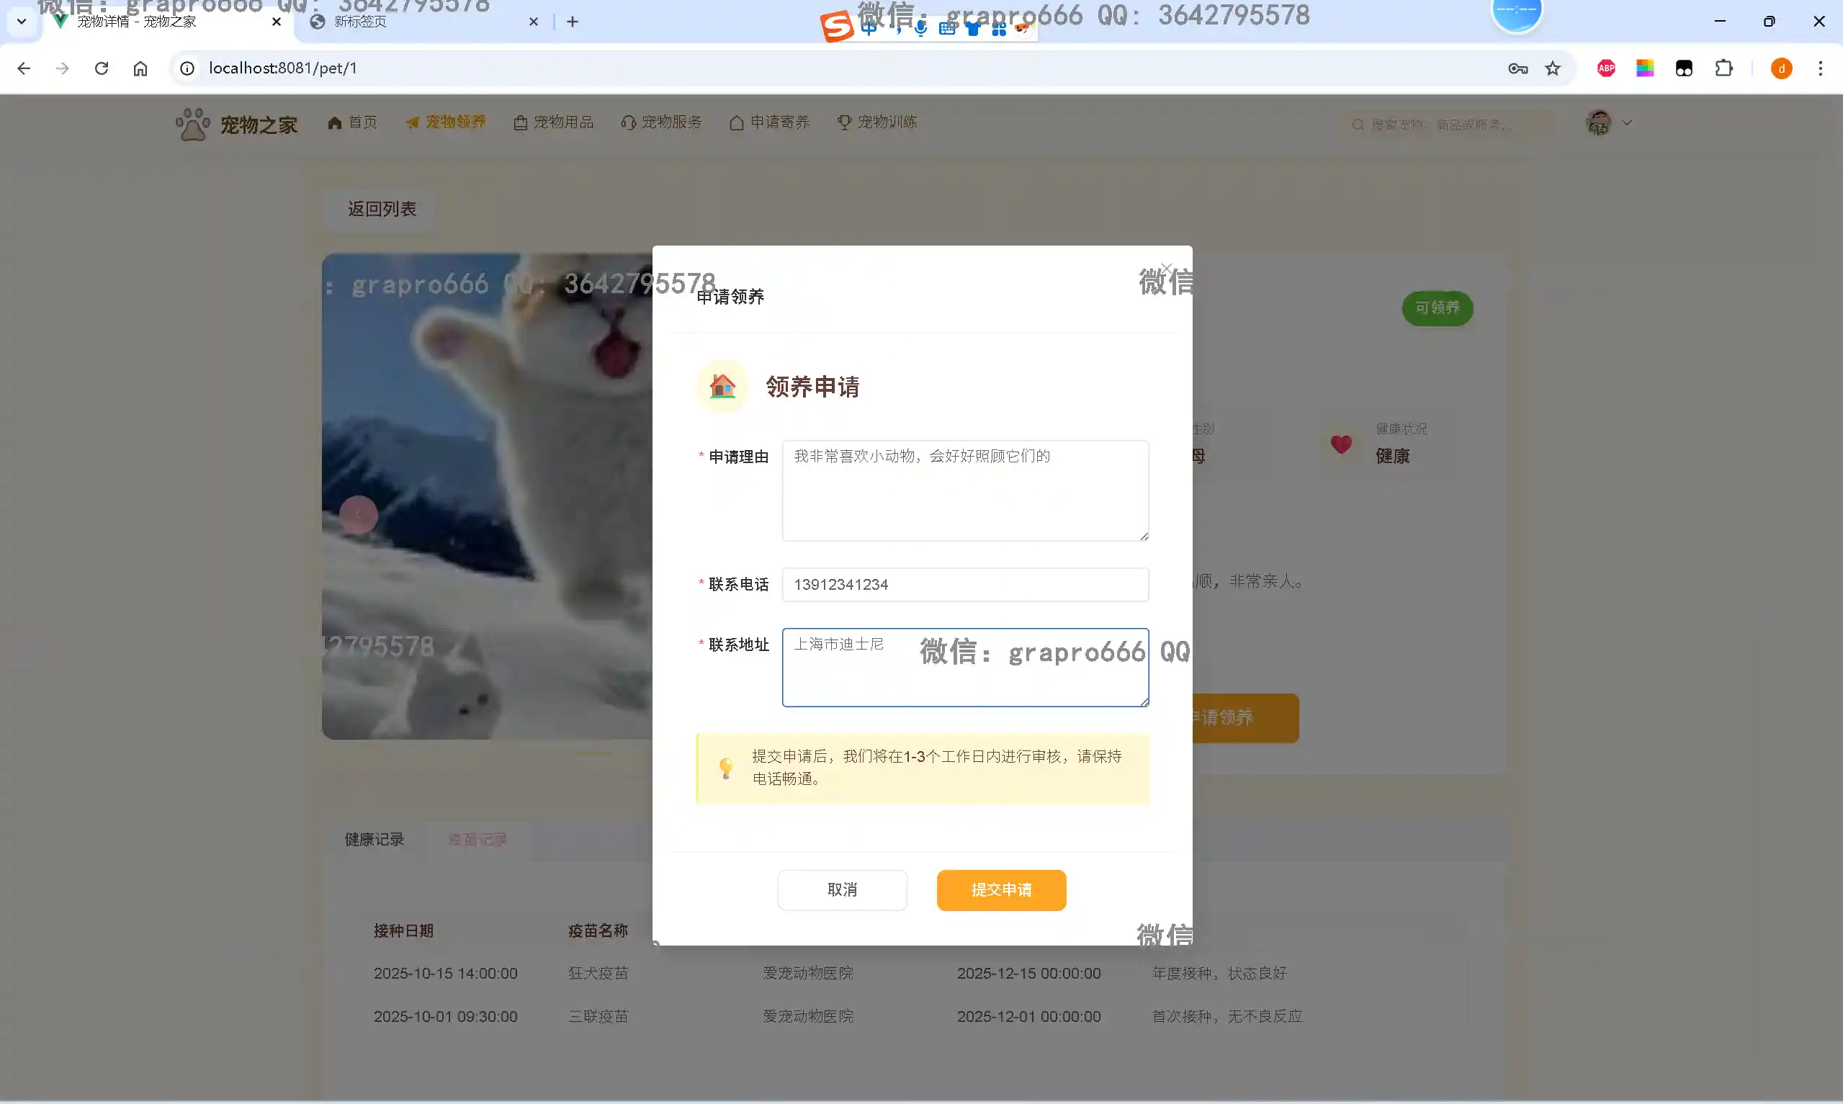Open the browser home page icon

point(140,68)
